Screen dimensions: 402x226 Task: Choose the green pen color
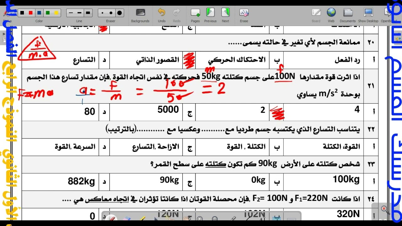(48, 13)
